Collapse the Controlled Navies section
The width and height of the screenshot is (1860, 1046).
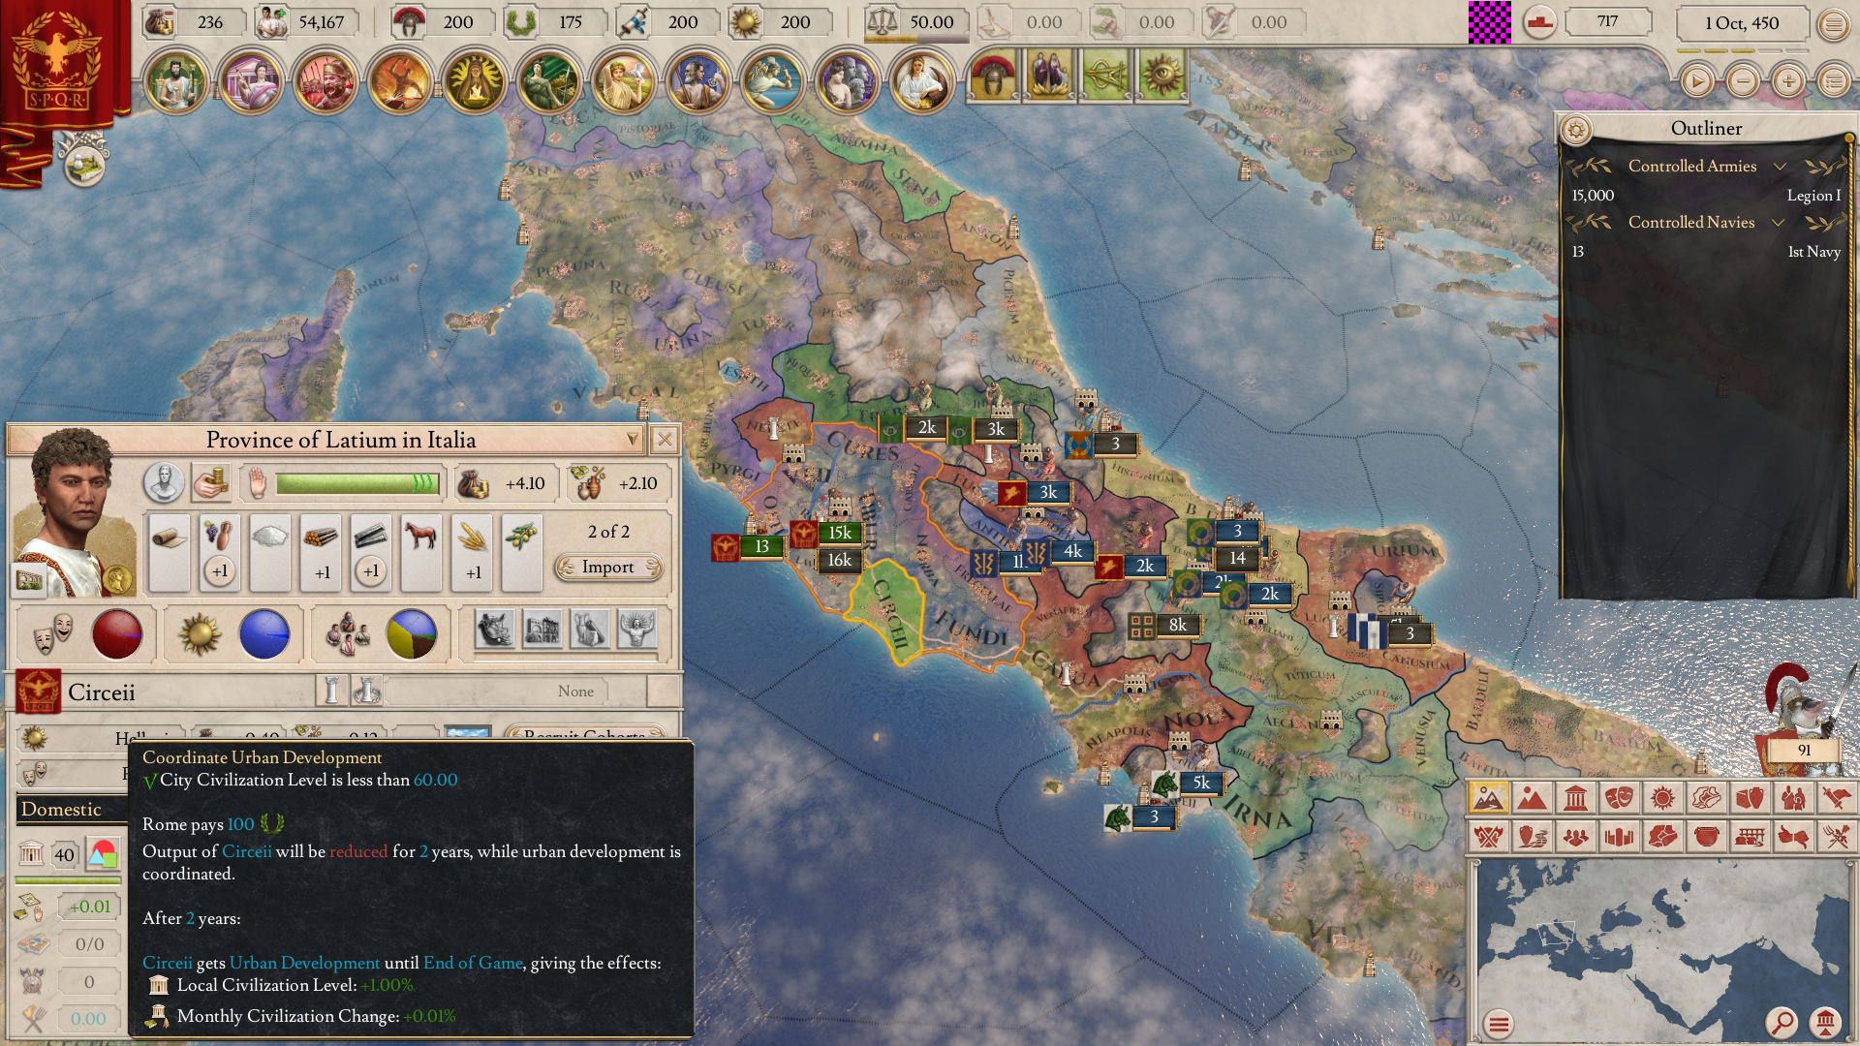[1778, 223]
